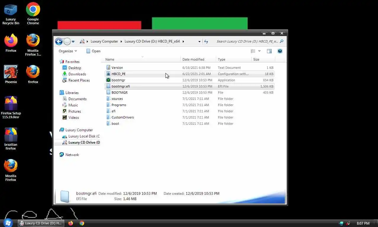Refresh the folder via address bar icon
378x227 pixels.
tap(206, 41)
